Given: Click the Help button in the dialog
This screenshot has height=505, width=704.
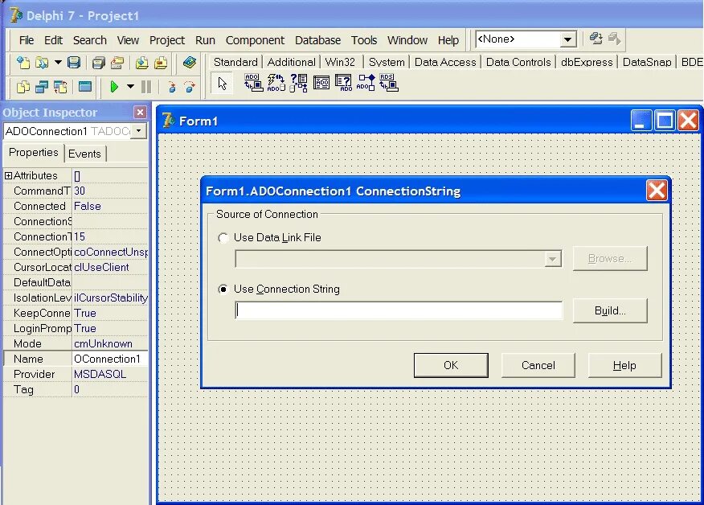Looking at the screenshot, I should [x=624, y=365].
